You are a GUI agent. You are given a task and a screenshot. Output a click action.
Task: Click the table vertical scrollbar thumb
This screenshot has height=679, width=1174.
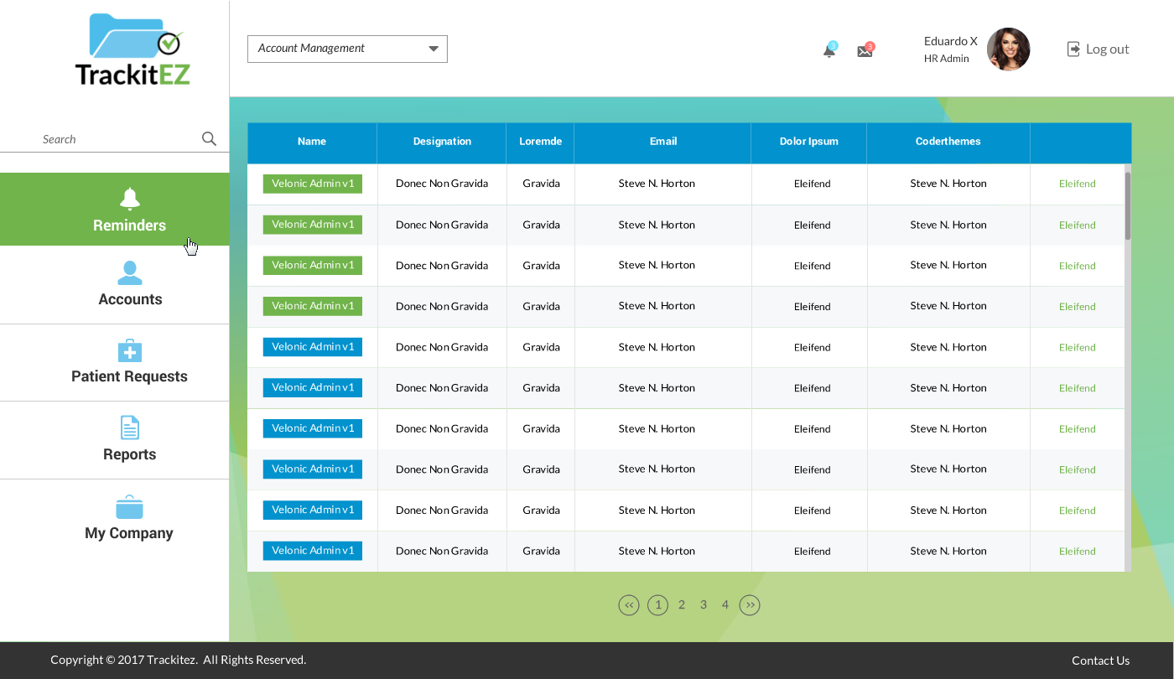coord(1128,205)
